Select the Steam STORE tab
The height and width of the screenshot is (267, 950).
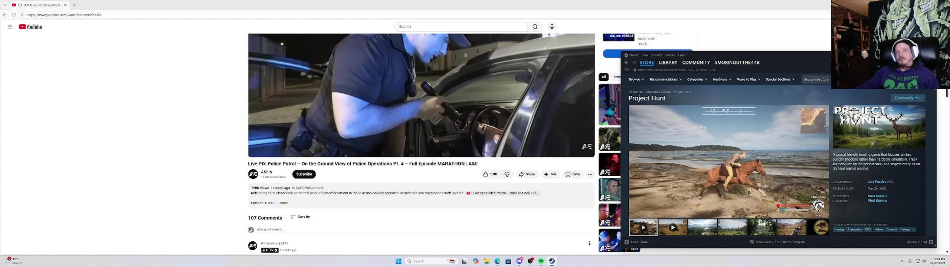tap(647, 63)
